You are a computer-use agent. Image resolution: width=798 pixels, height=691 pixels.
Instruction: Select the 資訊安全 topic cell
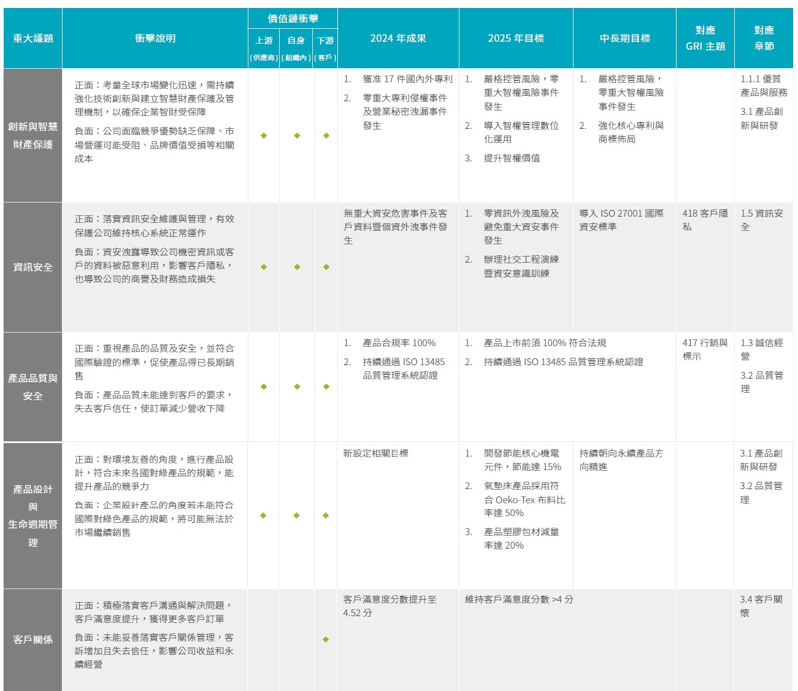tap(33, 267)
